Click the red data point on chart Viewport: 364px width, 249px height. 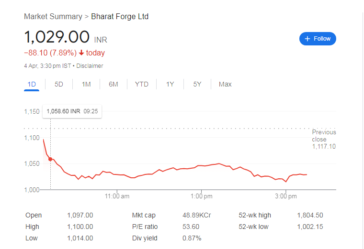click(x=50, y=159)
